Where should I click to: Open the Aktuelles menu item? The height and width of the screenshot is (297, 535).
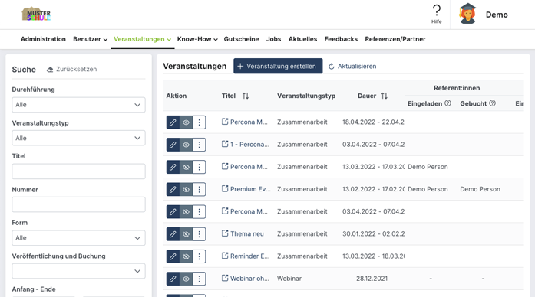[x=302, y=39]
